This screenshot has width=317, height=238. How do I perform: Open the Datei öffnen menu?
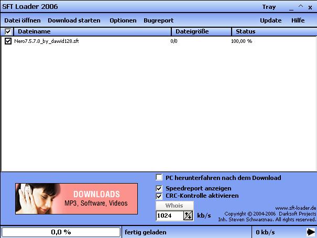click(23, 20)
